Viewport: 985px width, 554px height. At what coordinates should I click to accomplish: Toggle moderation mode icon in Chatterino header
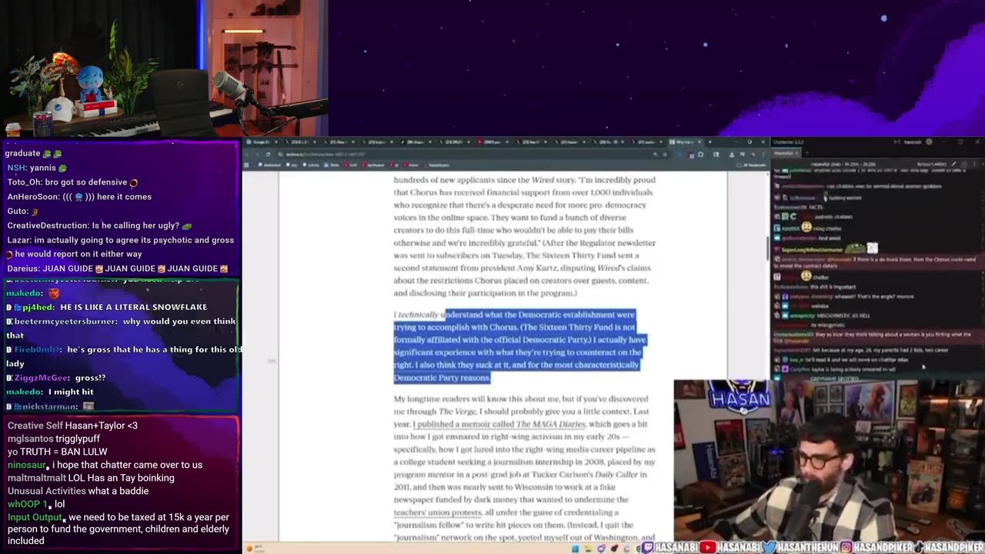pos(963,164)
